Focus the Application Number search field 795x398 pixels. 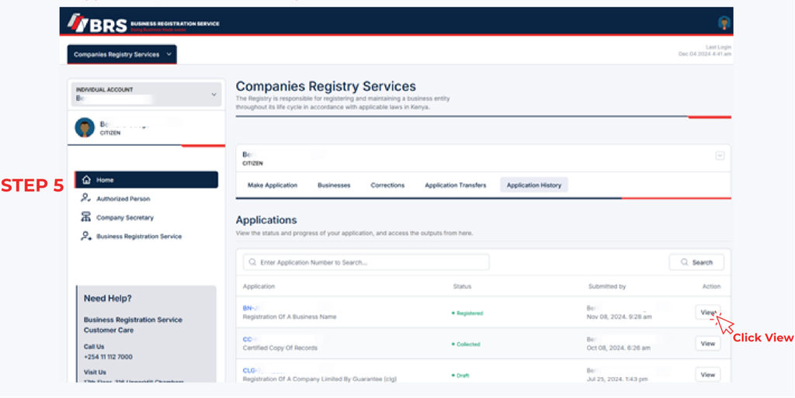coord(366,262)
